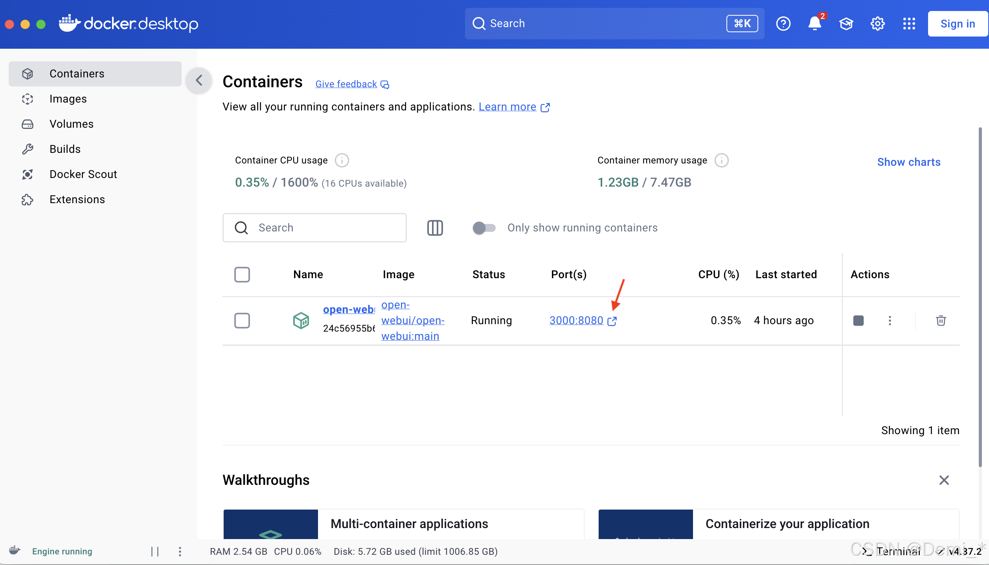Pause Docker engine from status bar

155,552
